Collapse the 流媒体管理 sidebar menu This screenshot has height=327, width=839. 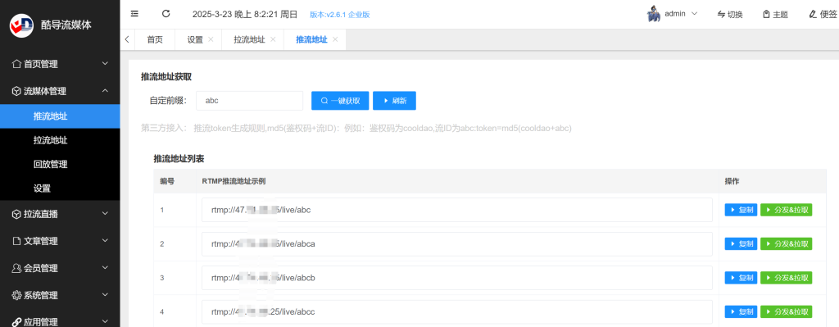(60, 91)
